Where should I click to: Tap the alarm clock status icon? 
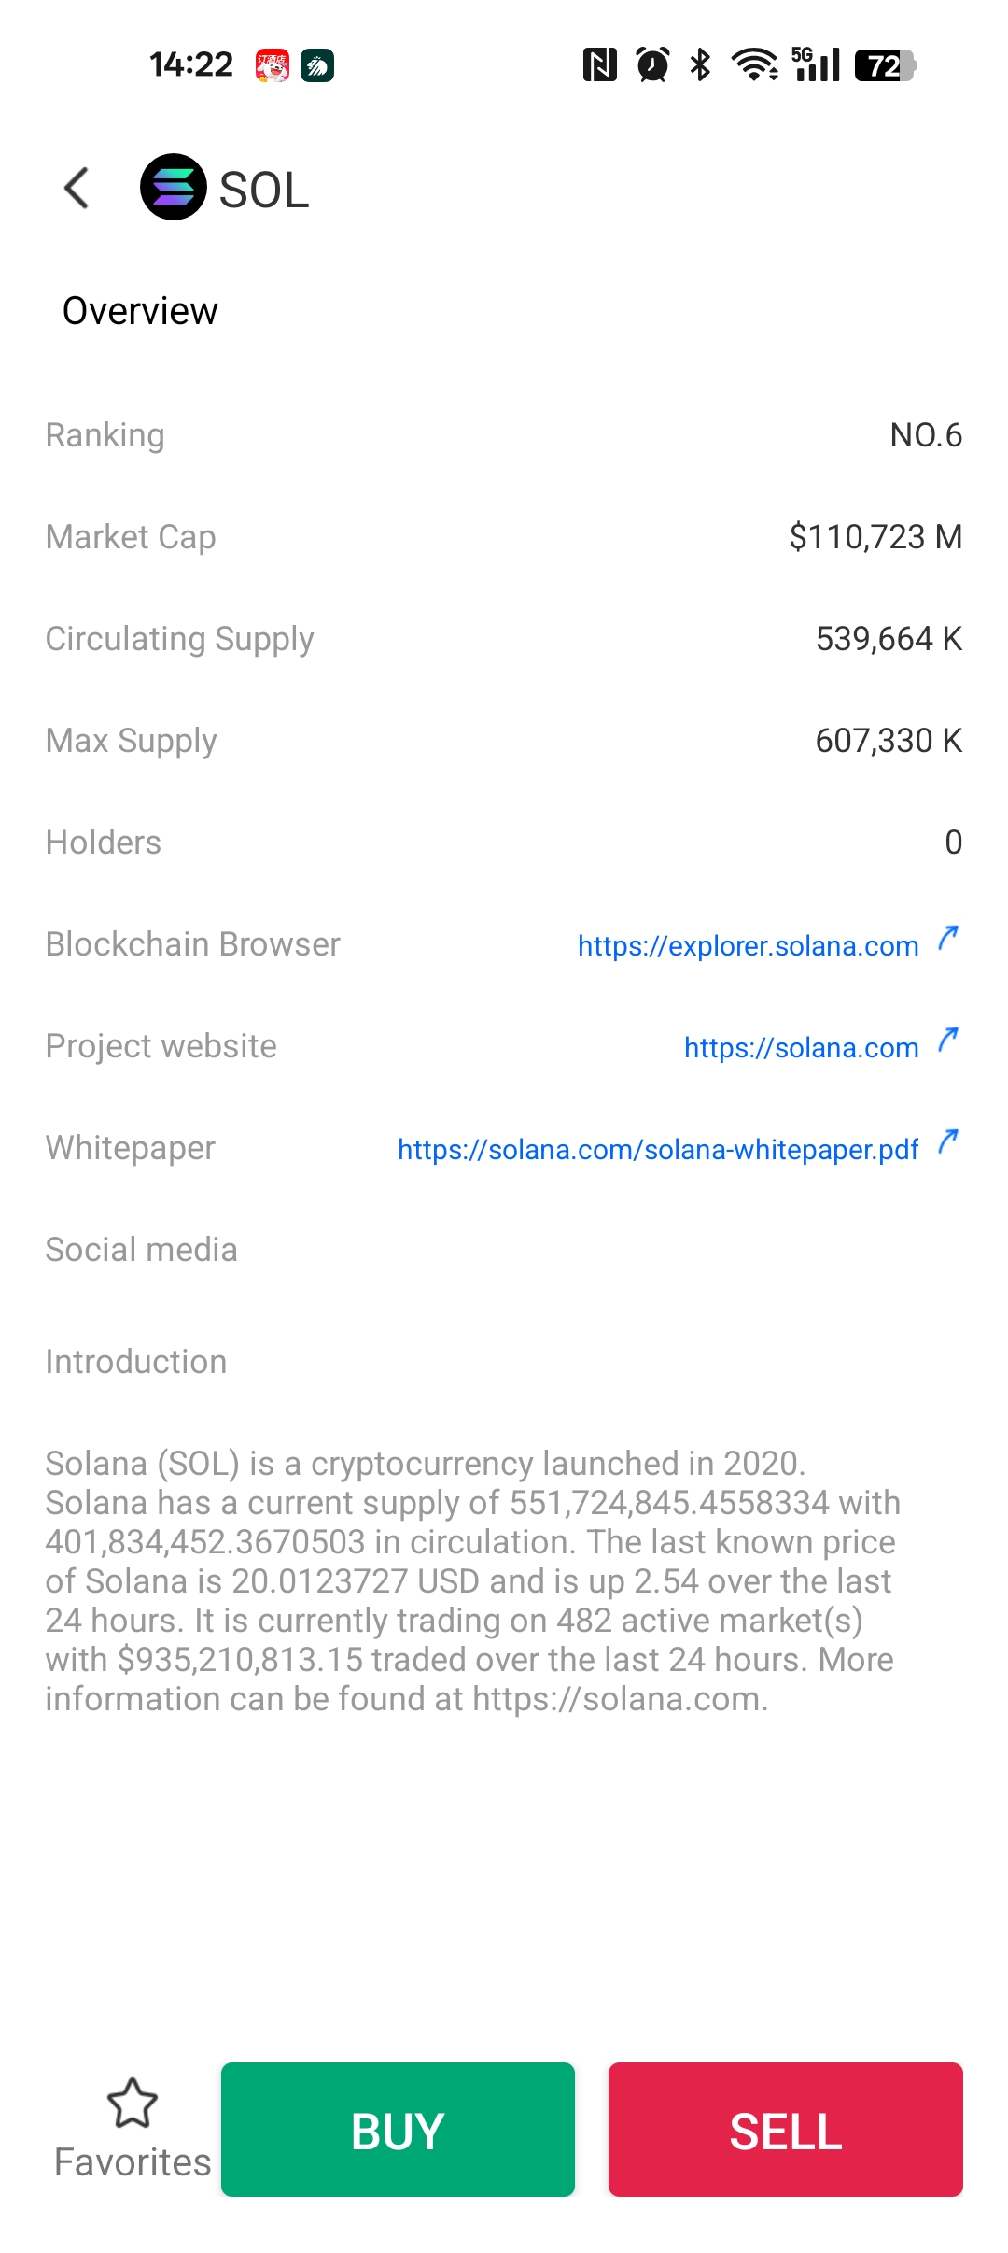(x=652, y=65)
